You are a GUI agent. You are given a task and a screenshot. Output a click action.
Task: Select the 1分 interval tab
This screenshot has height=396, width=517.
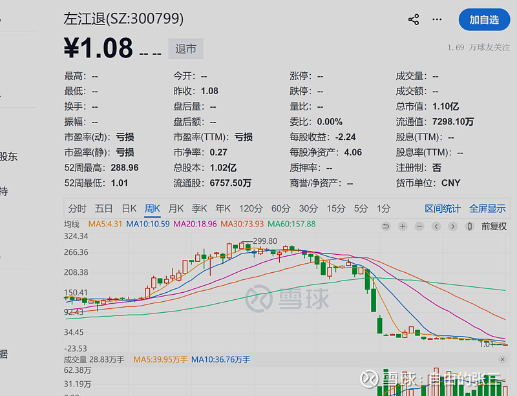point(383,208)
